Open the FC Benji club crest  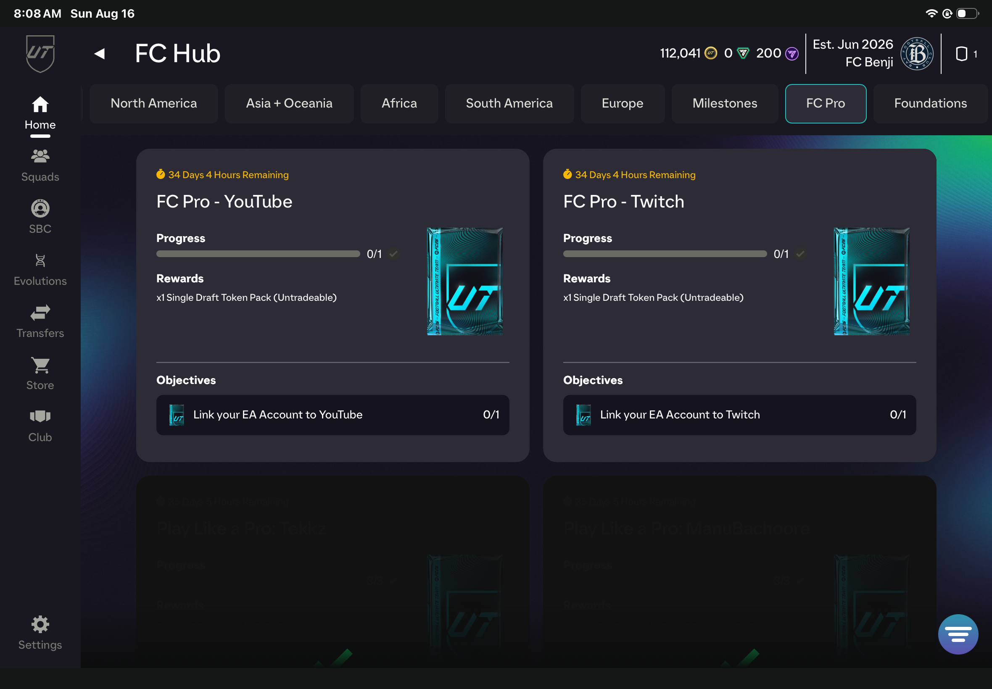point(916,53)
